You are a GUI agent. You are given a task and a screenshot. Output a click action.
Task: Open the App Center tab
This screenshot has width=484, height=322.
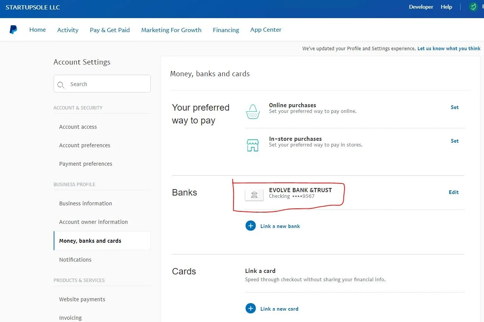coord(266,30)
